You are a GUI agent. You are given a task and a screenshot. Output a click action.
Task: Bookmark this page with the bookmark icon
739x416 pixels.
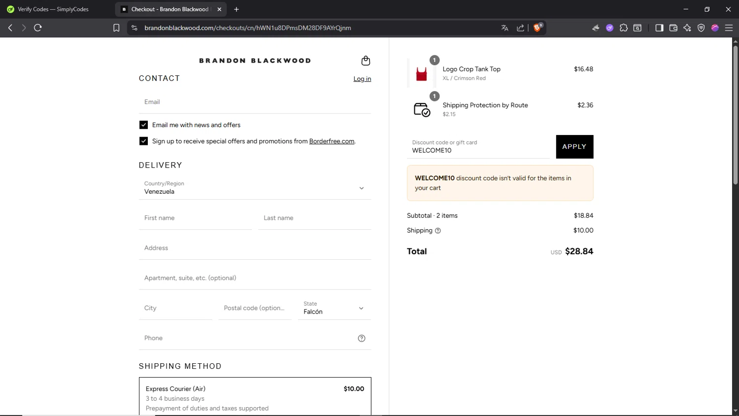coord(116,28)
